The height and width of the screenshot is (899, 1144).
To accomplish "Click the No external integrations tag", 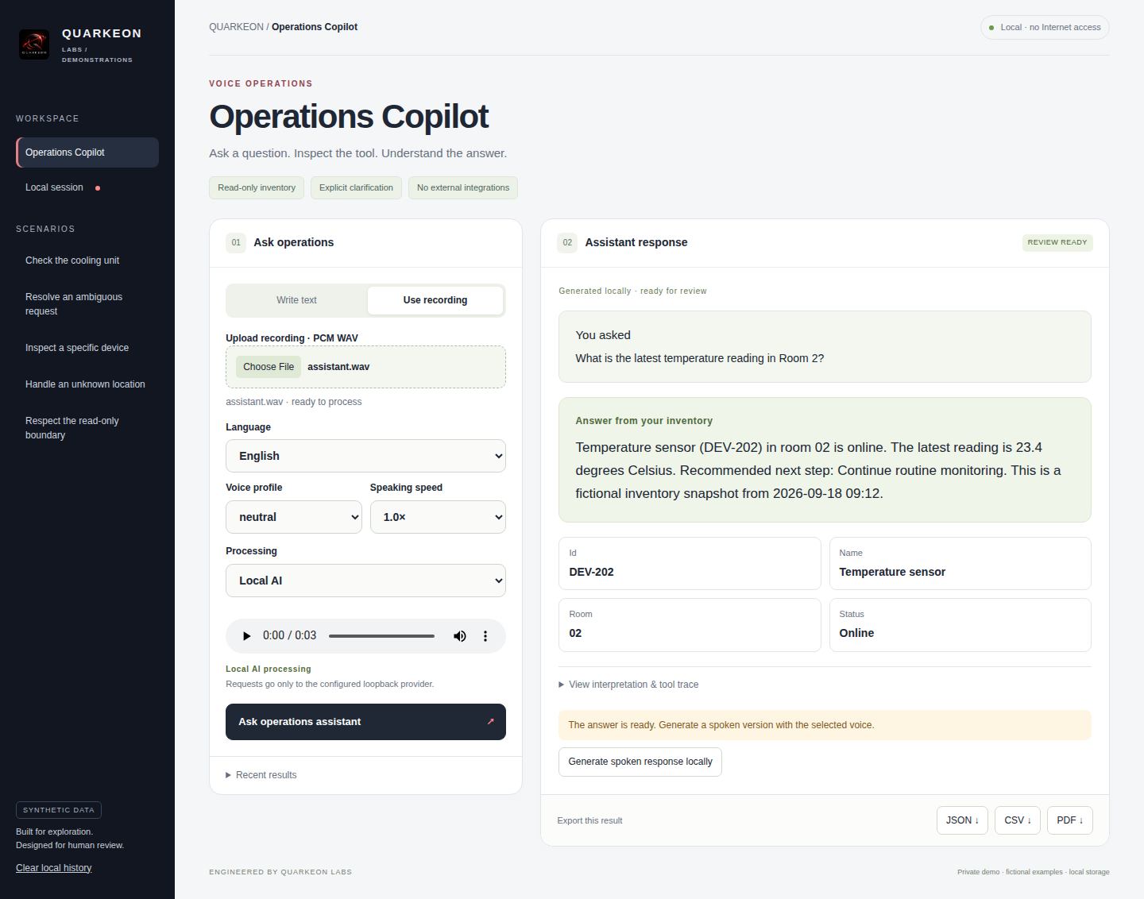I will point(463,188).
